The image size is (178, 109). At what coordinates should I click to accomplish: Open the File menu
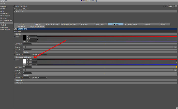pyautogui.click(x=4, y=3)
